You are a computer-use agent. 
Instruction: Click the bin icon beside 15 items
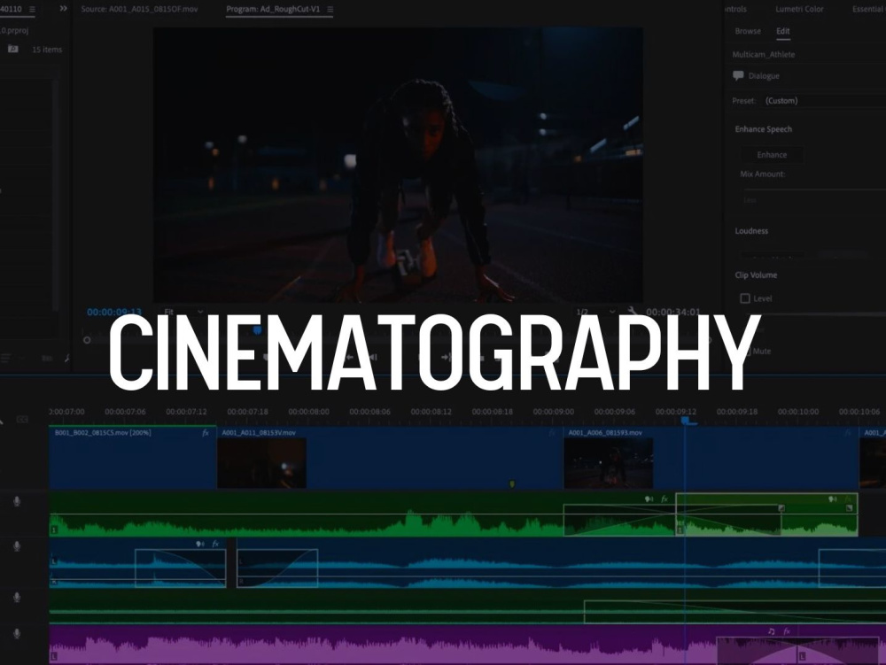(13, 50)
